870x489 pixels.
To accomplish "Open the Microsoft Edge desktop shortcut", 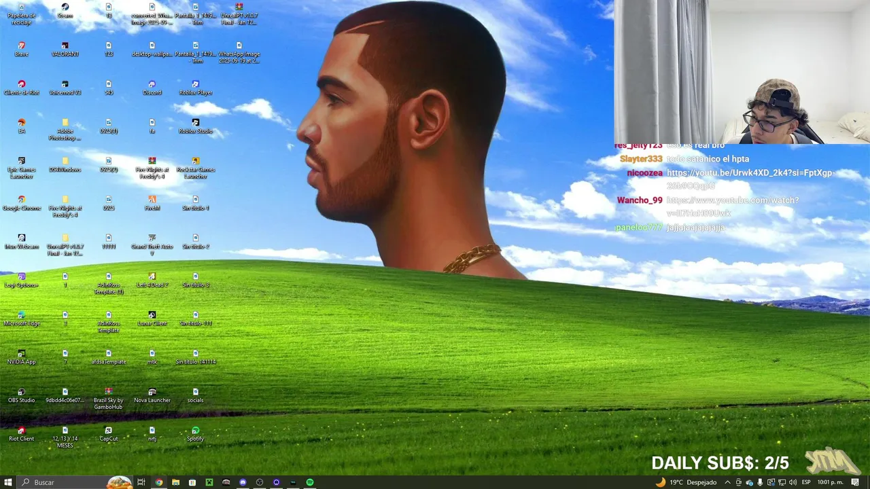I will click(x=21, y=319).
